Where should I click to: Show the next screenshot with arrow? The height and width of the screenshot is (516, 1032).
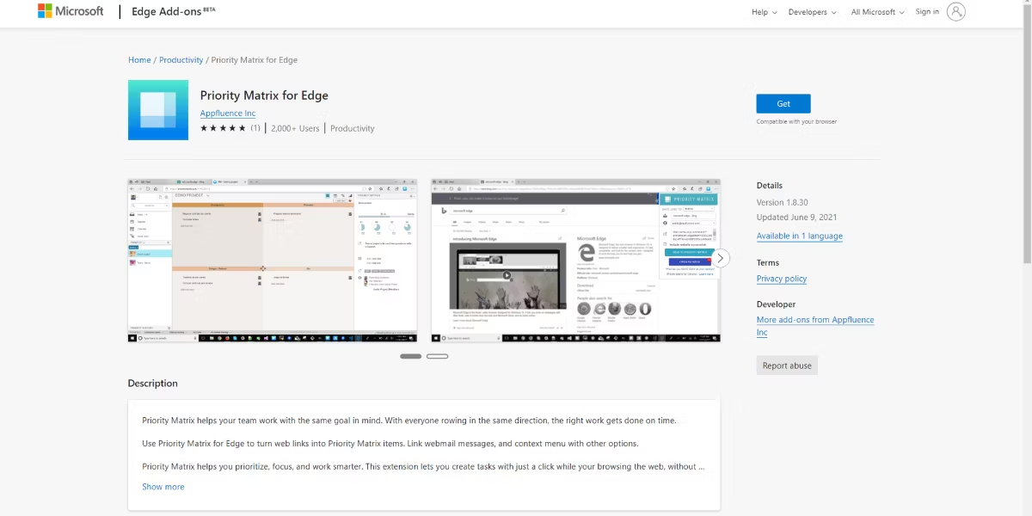pyautogui.click(x=721, y=258)
